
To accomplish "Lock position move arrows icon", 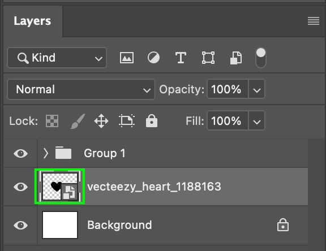I will pos(101,121).
